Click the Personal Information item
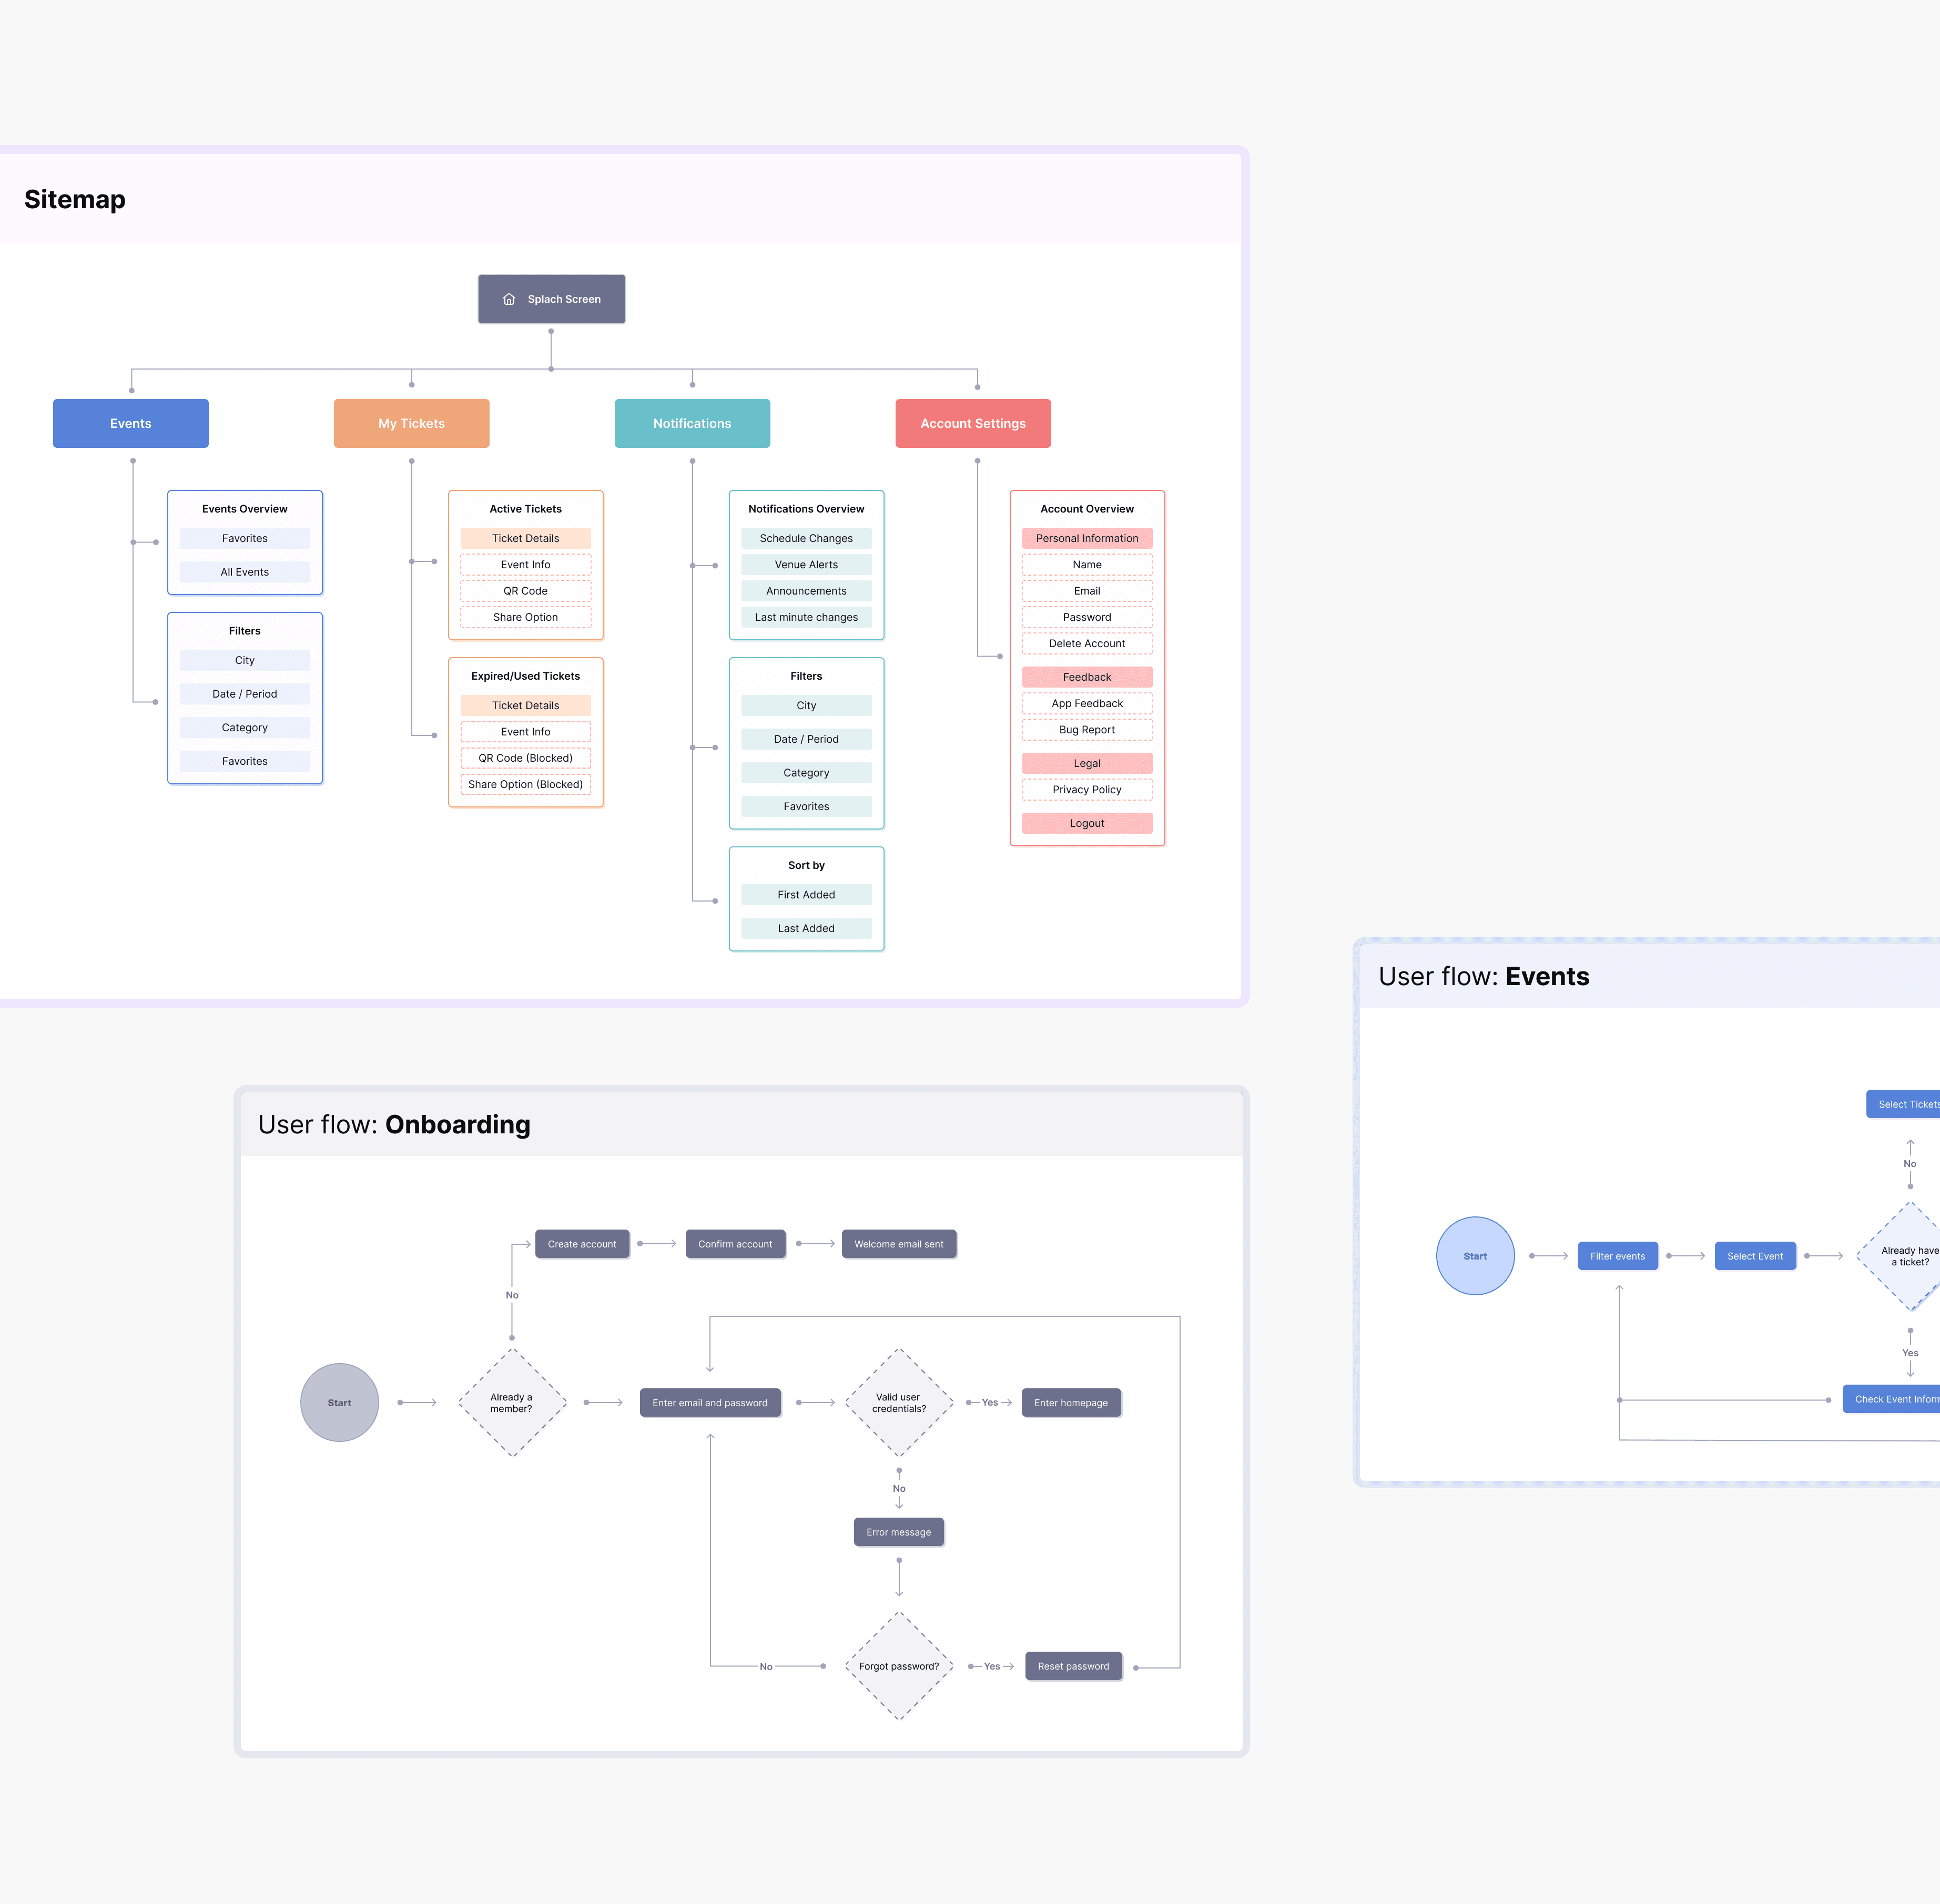1940x1904 pixels. pyautogui.click(x=1086, y=538)
